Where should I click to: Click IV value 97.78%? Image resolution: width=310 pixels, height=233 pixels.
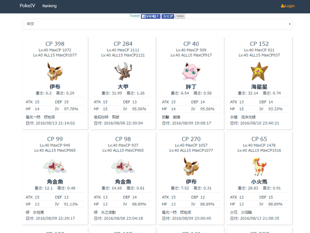[x=71, y=109]
